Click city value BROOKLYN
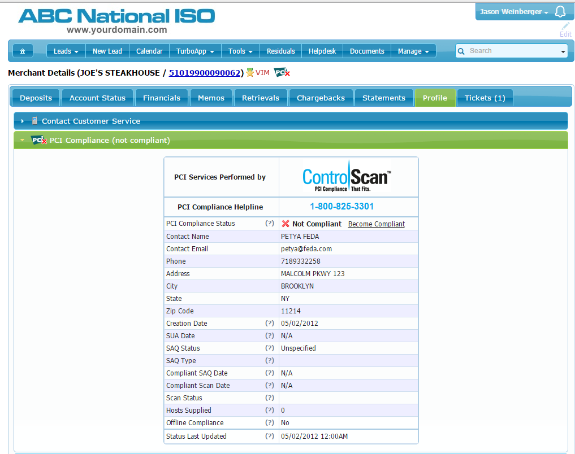The image size is (575, 454). click(297, 286)
